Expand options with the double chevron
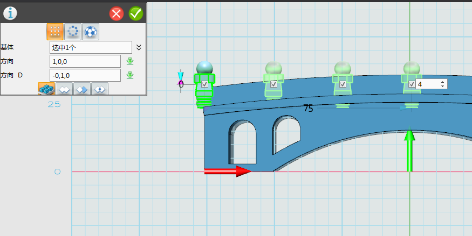Screen dimensions: 472x236 (139, 47)
